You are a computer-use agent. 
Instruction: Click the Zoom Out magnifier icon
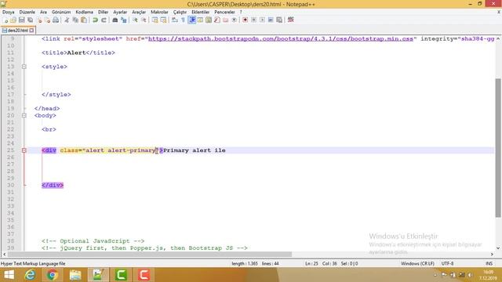pyautogui.click(x=144, y=20)
